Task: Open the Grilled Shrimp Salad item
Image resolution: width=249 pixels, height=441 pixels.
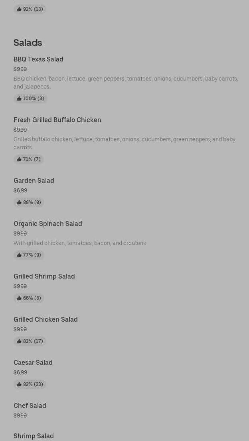Action: coord(44,276)
